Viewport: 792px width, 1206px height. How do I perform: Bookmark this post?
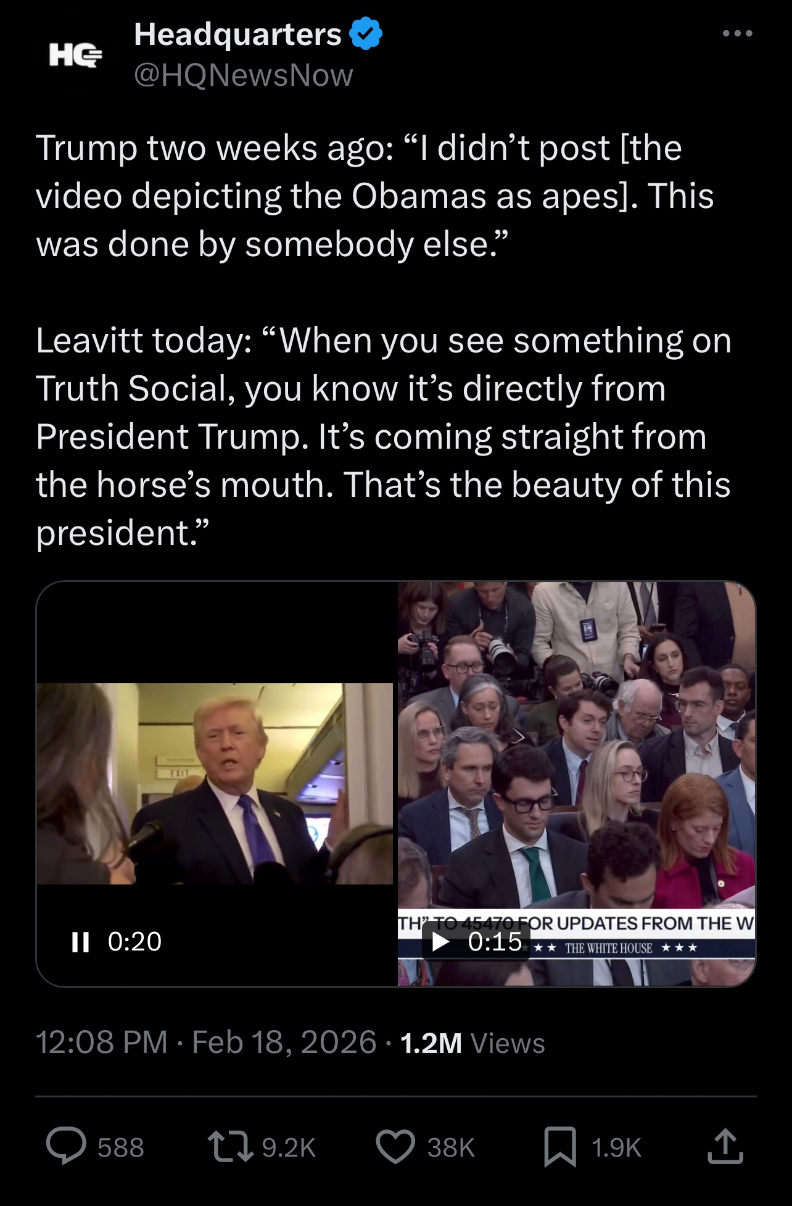point(560,1147)
